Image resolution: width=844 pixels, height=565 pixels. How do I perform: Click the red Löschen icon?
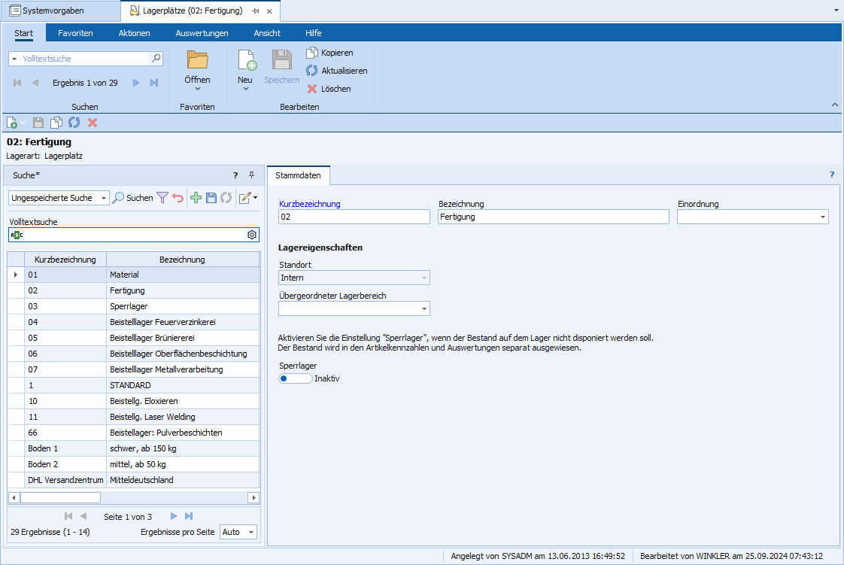point(312,89)
